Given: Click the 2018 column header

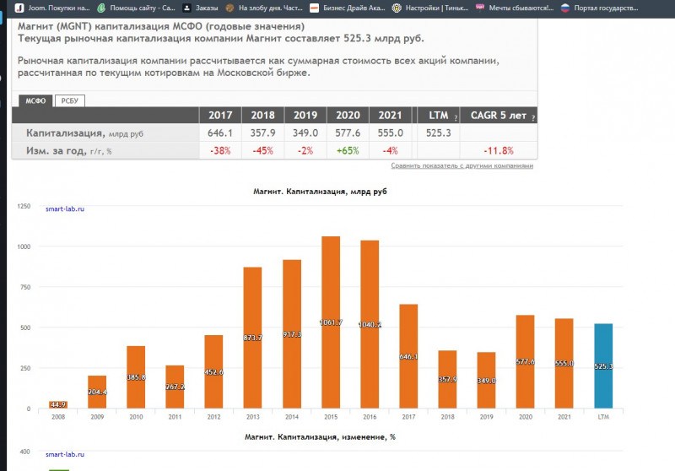Looking at the screenshot, I should click(262, 116).
